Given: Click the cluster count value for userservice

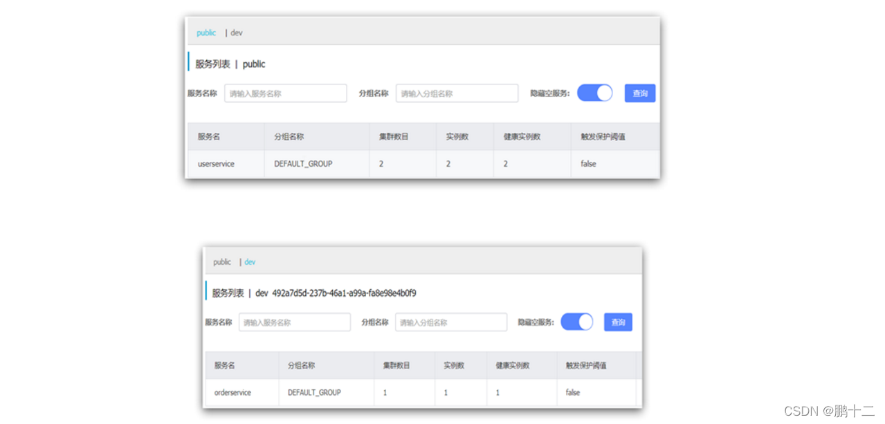Looking at the screenshot, I should click(381, 164).
